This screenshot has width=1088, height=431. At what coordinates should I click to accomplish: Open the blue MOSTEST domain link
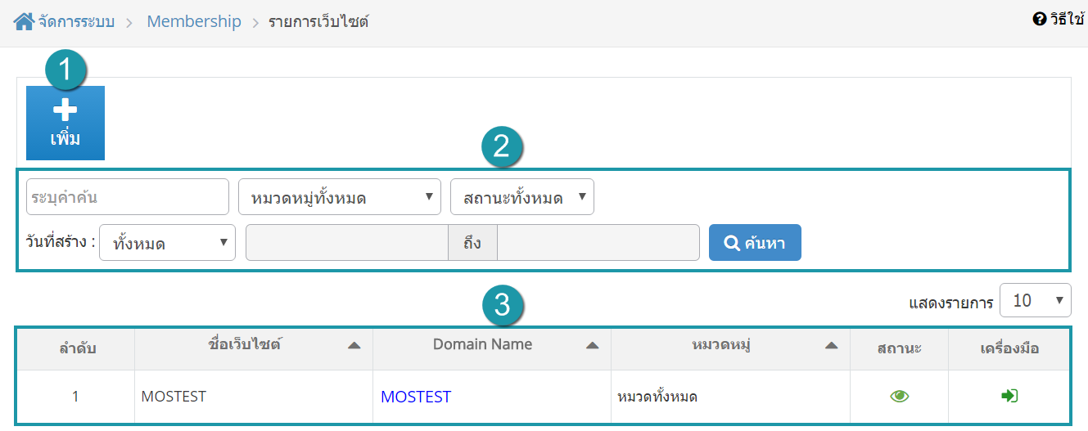pos(416,397)
